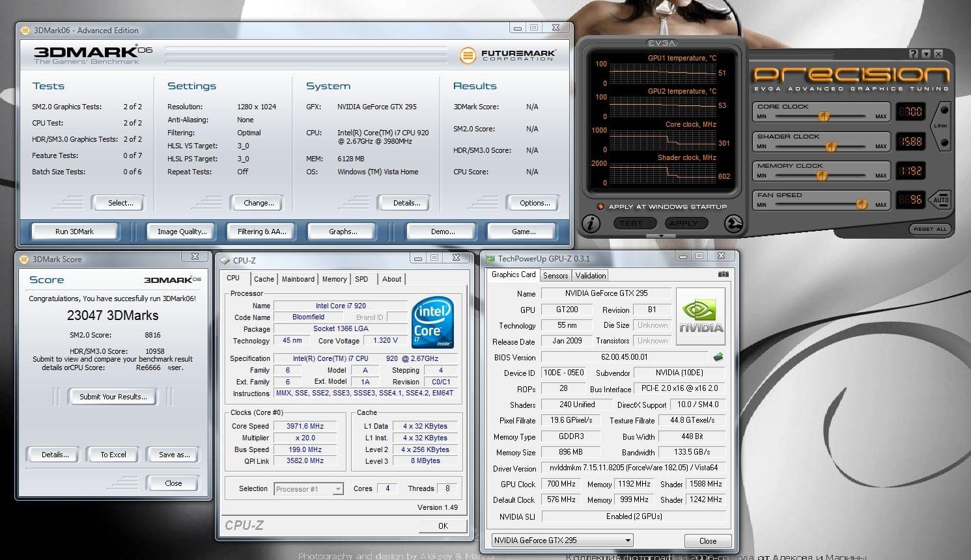Open Image Quality settings in 3DMark06
Viewport: 971px width, 560px height.
pyautogui.click(x=182, y=232)
